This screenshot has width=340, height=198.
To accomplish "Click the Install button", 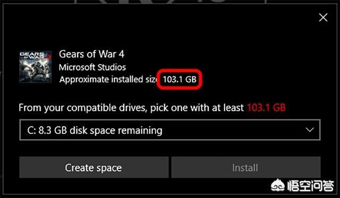I will 246,167.
